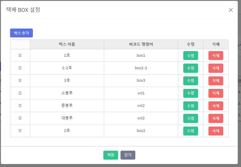Click 수정 for the vnl3 row
This screenshot has height=167, width=241.
[191, 118]
